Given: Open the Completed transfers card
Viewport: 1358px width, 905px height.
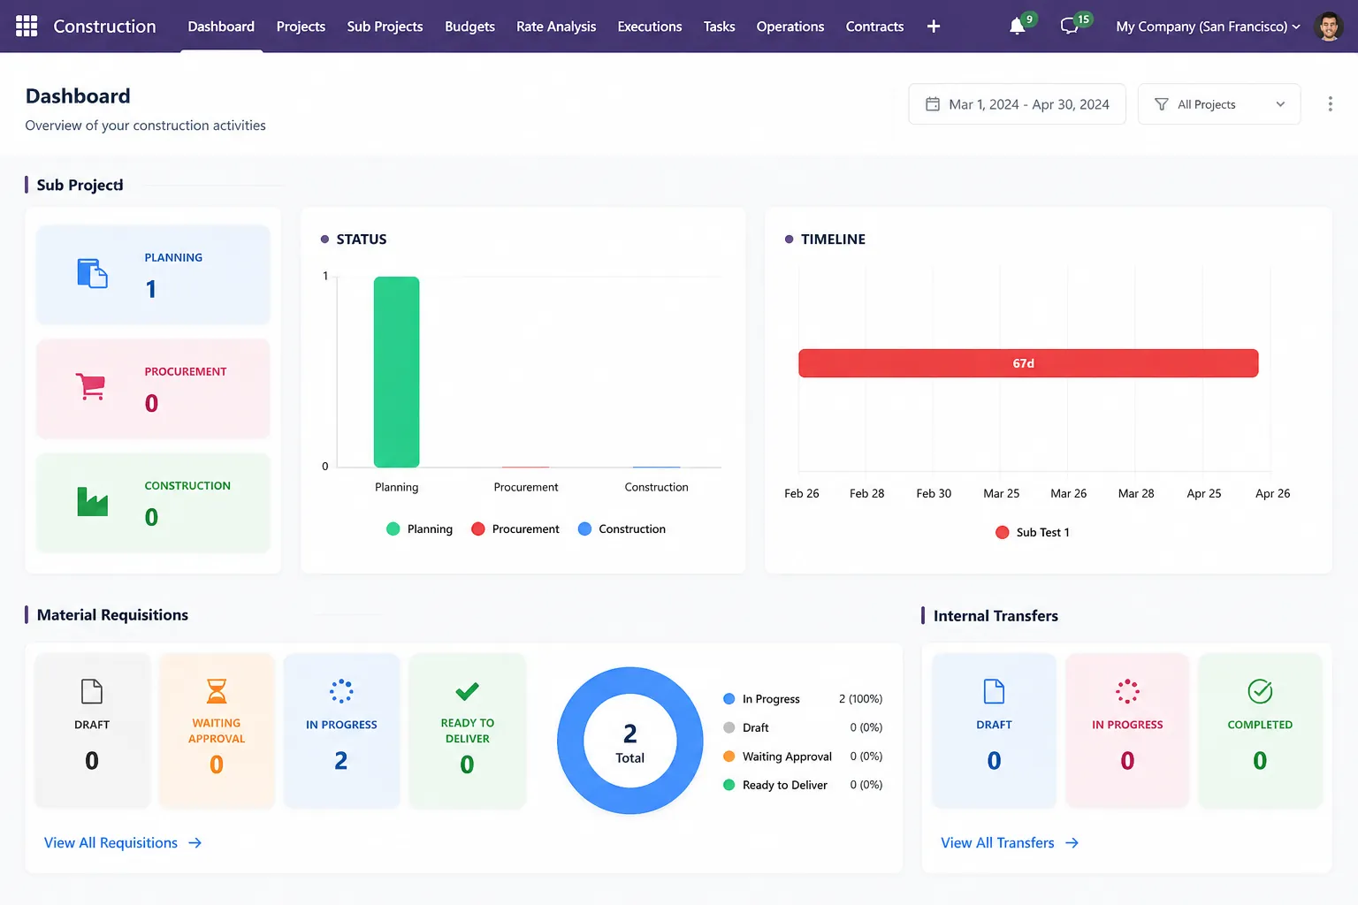Looking at the screenshot, I should pyautogui.click(x=1260, y=730).
